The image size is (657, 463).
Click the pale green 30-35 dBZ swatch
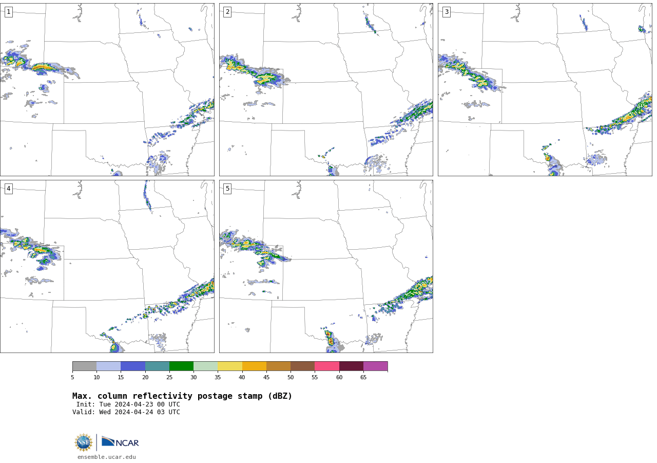[x=206, y=366]
